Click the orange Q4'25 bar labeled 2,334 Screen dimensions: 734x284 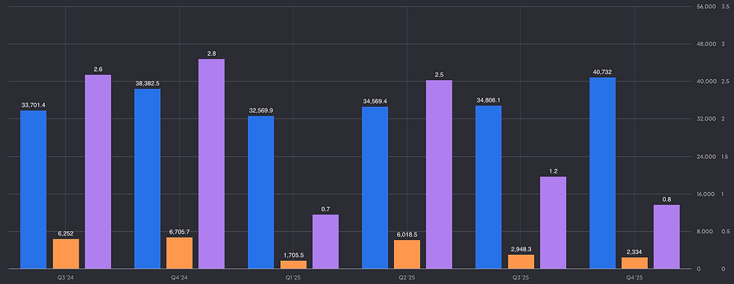pos(634,263)
